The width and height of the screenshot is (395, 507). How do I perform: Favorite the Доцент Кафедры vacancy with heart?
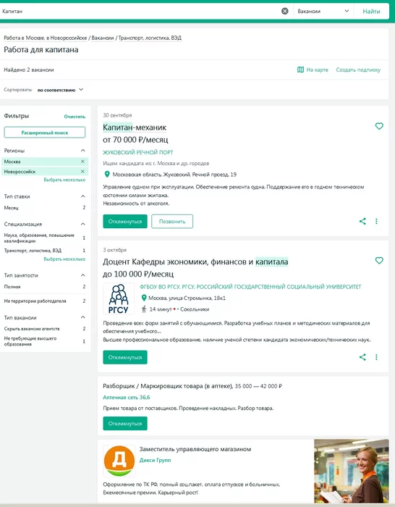379,260
